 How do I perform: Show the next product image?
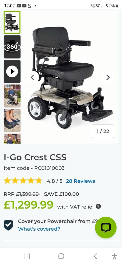point(108,77)
